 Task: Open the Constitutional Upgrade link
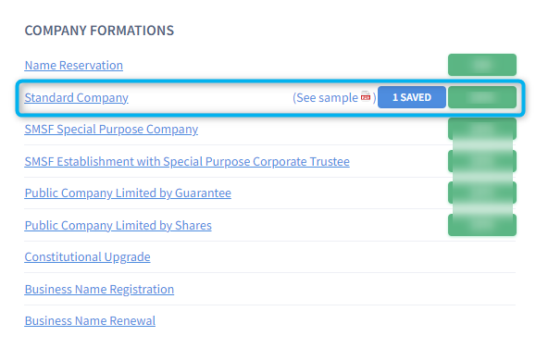pyautogui.click(x=88, y=256)
